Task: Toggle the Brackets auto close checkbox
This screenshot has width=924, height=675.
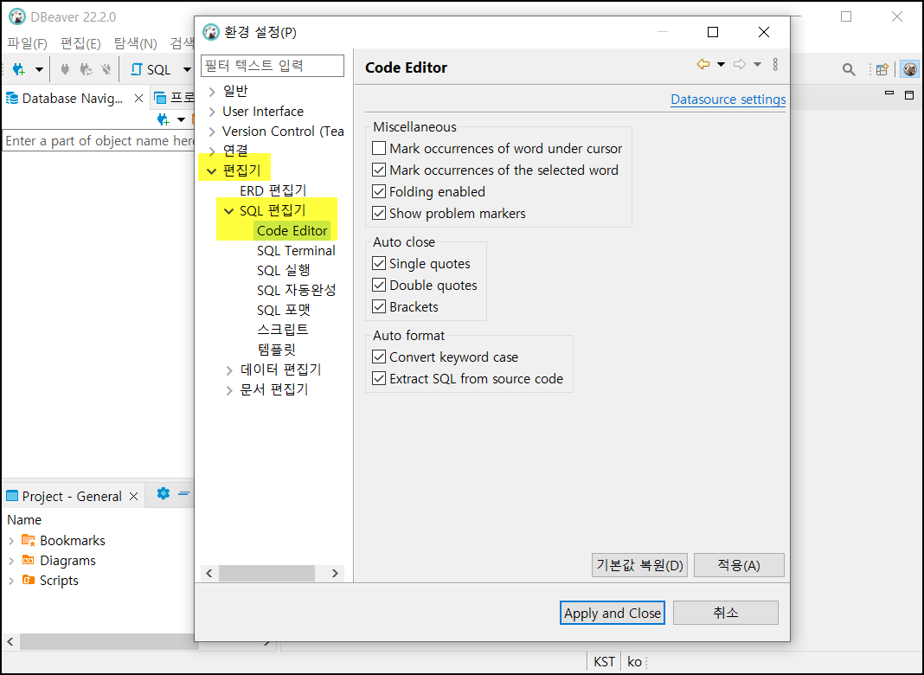Action: 379,306
